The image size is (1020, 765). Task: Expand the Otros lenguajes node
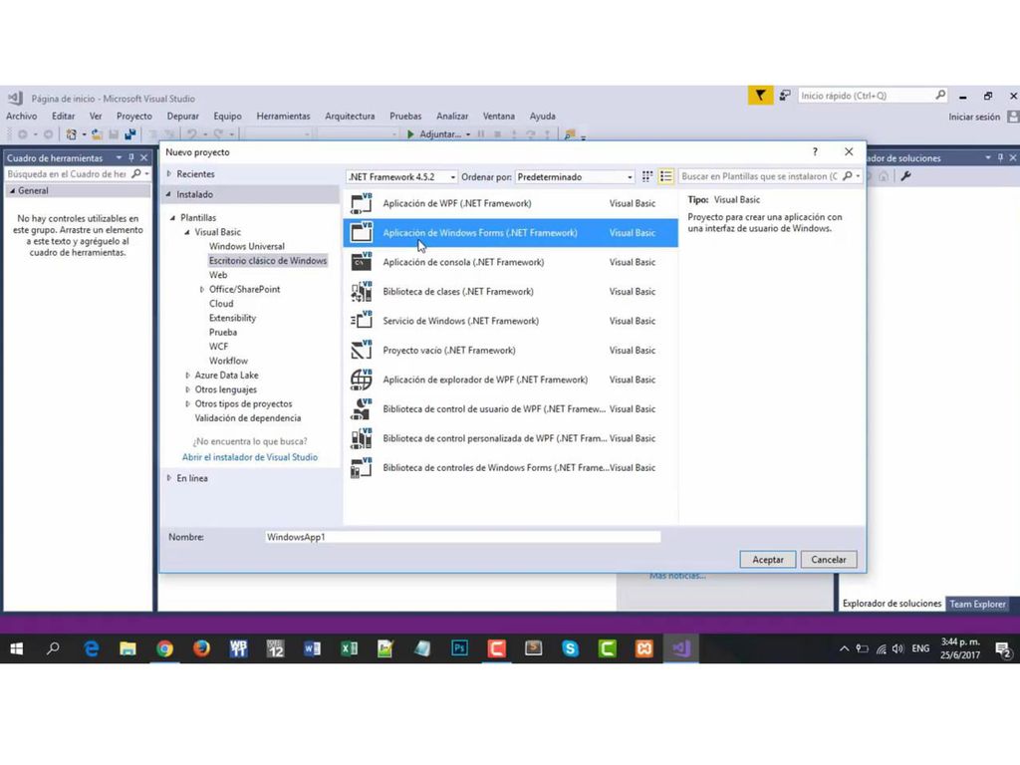187,389
